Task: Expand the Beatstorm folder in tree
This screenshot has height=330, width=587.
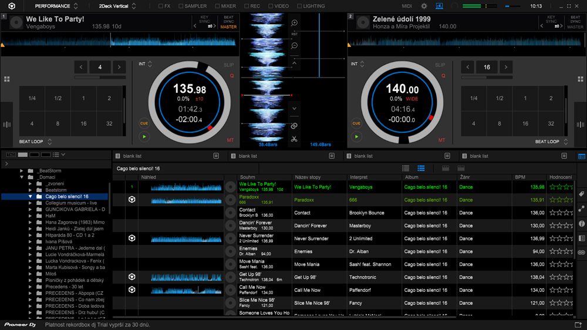Action: click(x=31, y=190)
